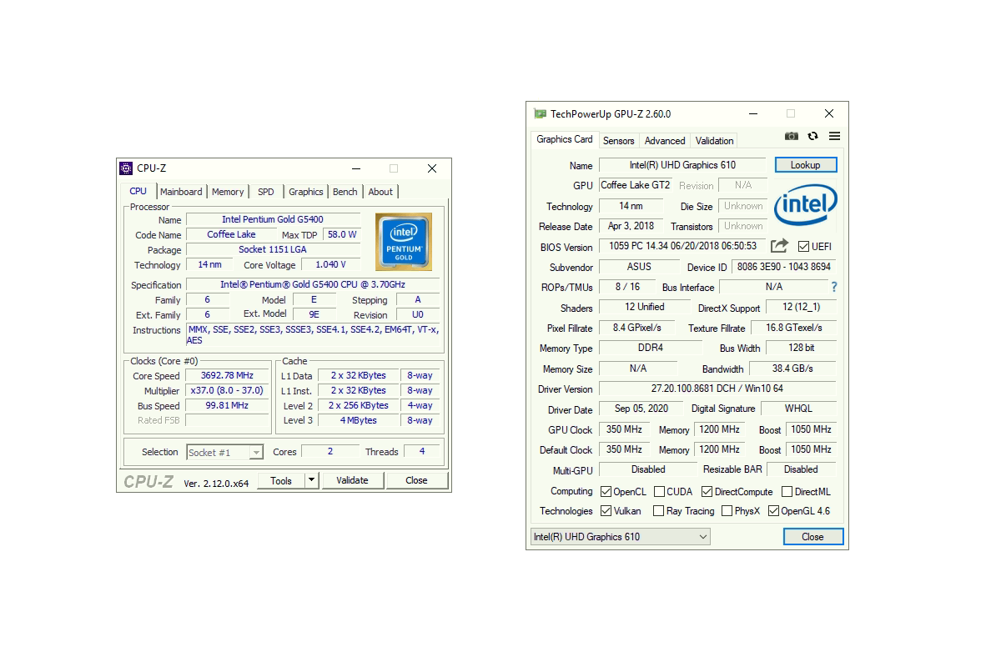Click the Driver Version field in GPU-Z

(717, 389)
